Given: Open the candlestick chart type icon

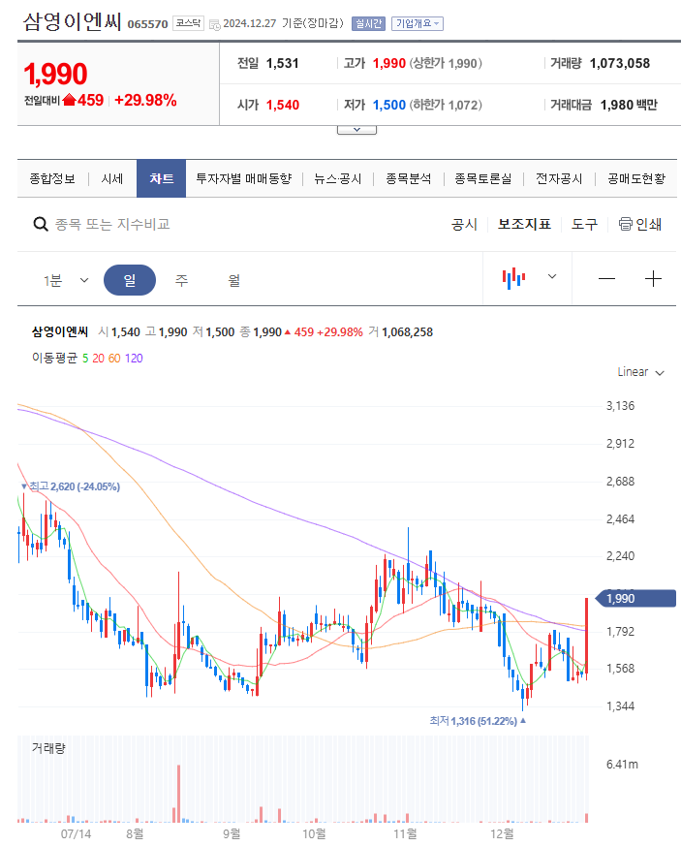Looking at the screenshot, I should 513,278.
